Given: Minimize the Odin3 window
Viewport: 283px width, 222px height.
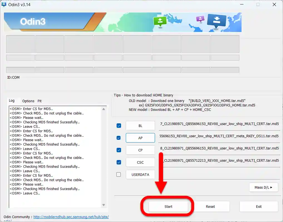Looking at the screenshot, I should (242, 4).
